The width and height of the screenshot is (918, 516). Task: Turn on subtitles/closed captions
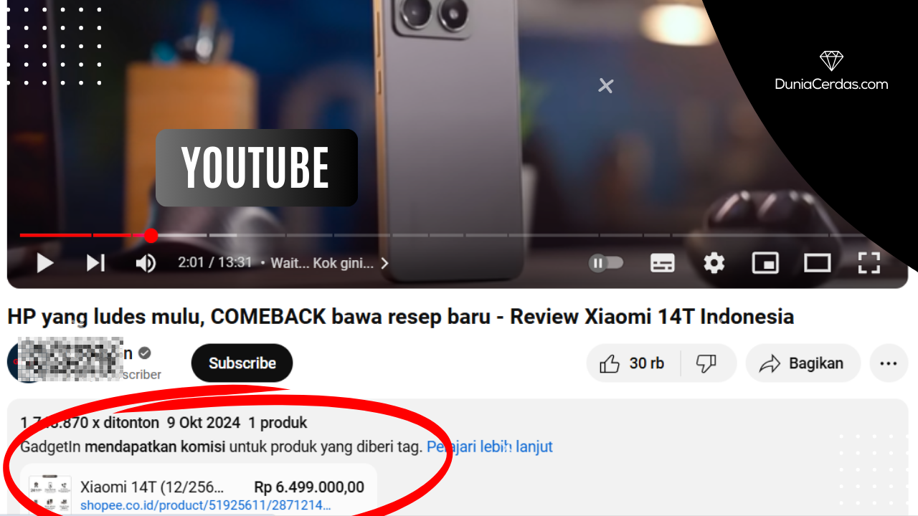tap(662, 263)
